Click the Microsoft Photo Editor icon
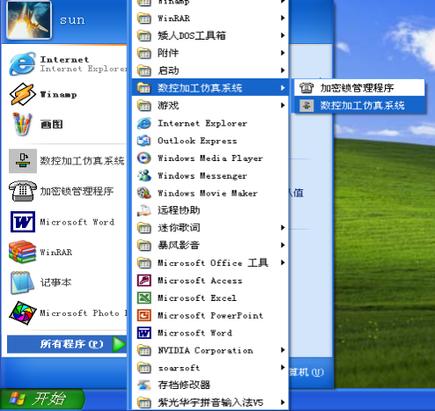This screenshot has height=411, width=435. [23, 313]
